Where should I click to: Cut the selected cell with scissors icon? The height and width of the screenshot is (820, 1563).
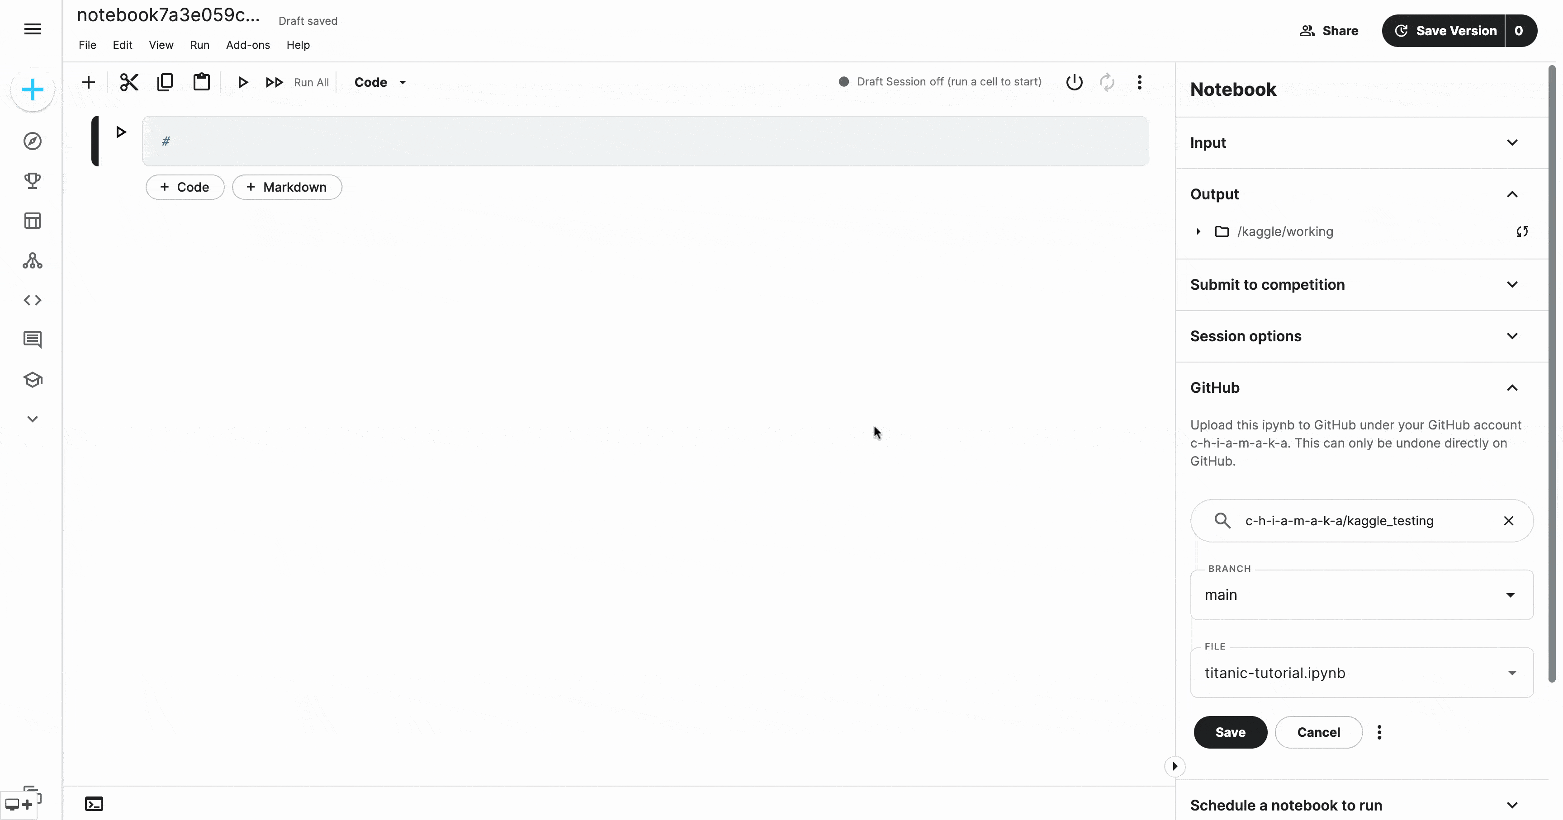(x=128, y=82)
